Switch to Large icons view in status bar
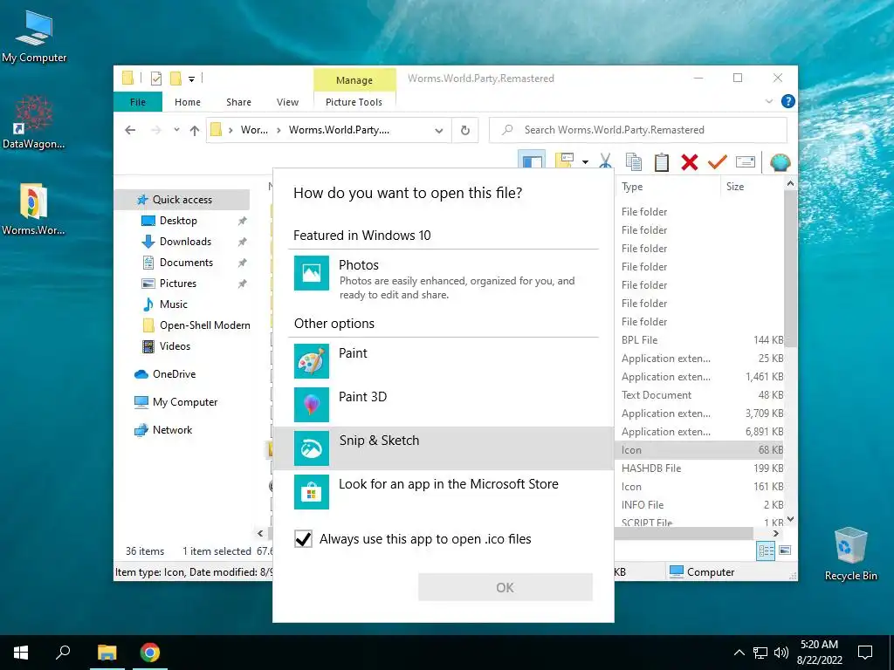 785,550
